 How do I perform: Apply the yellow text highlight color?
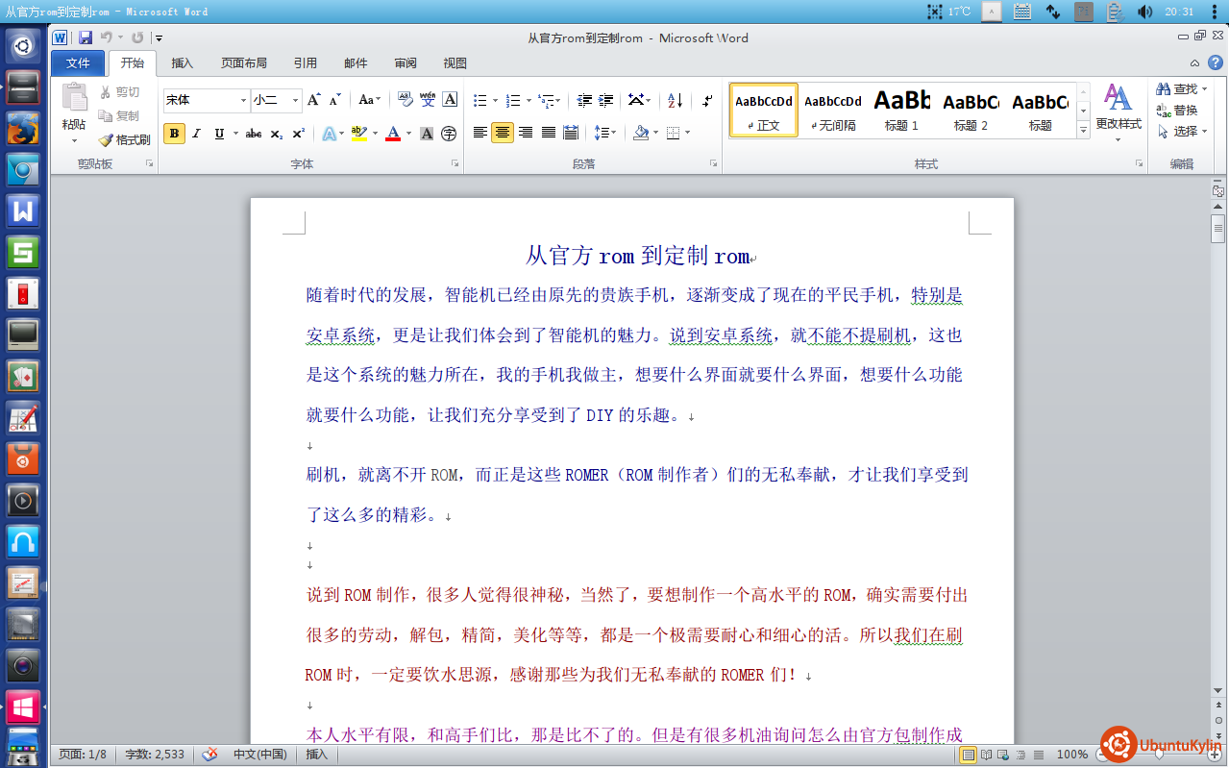pos(358,134)
